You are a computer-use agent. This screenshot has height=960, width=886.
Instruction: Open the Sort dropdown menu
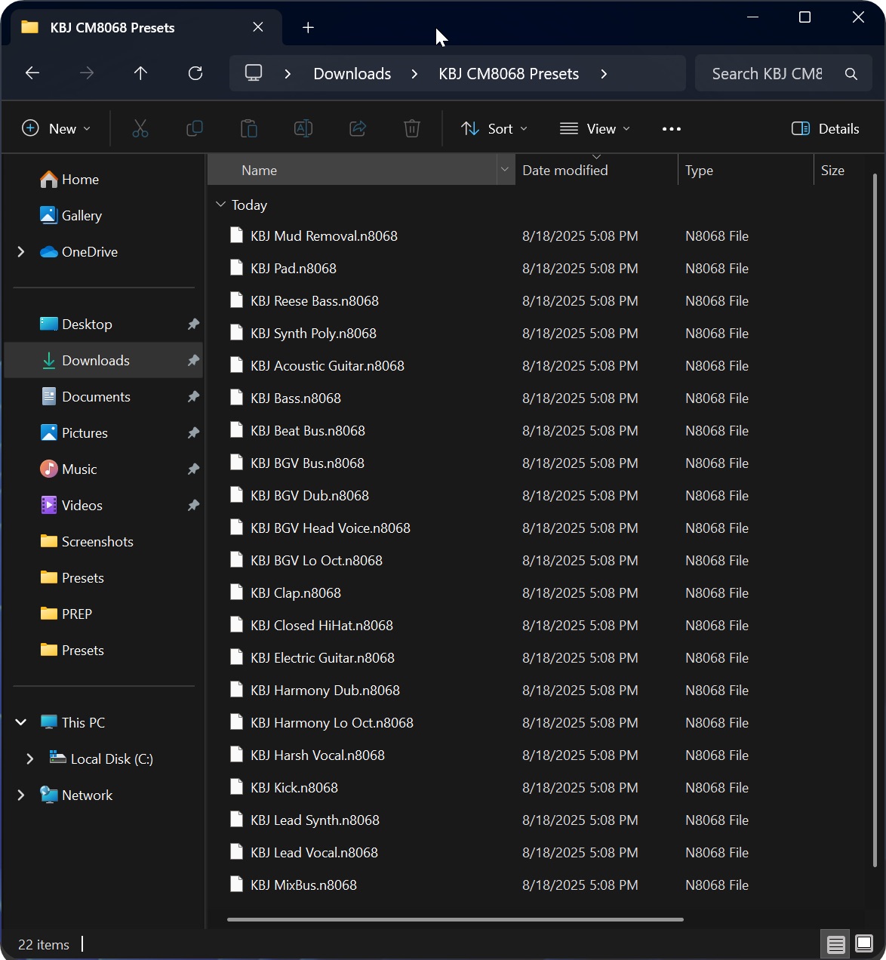[x=494, y=129]
